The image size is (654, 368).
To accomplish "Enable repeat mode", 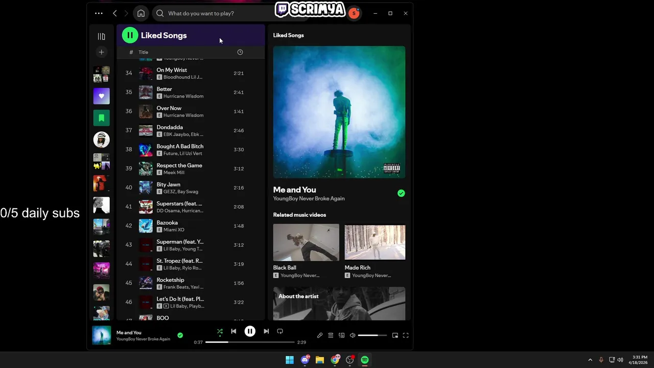I will [280, 331].
